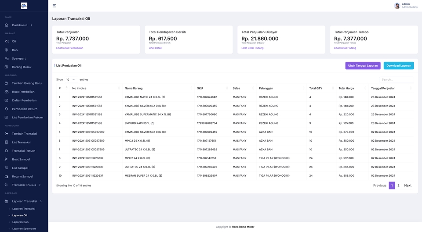422x232 pixels.
Task: Click the Sparepart gear icon
Action: click(x=7, y=58)
